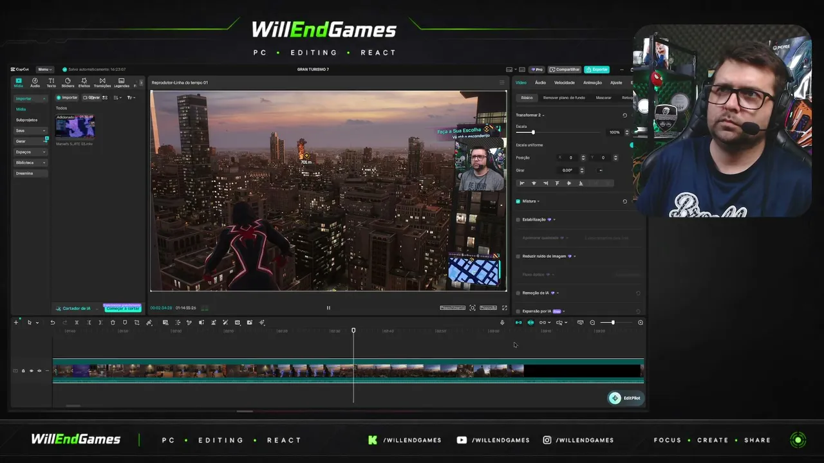Click the undo arrow in timeline toolbar
824x463 pixels.
click(x=53, y=322)
